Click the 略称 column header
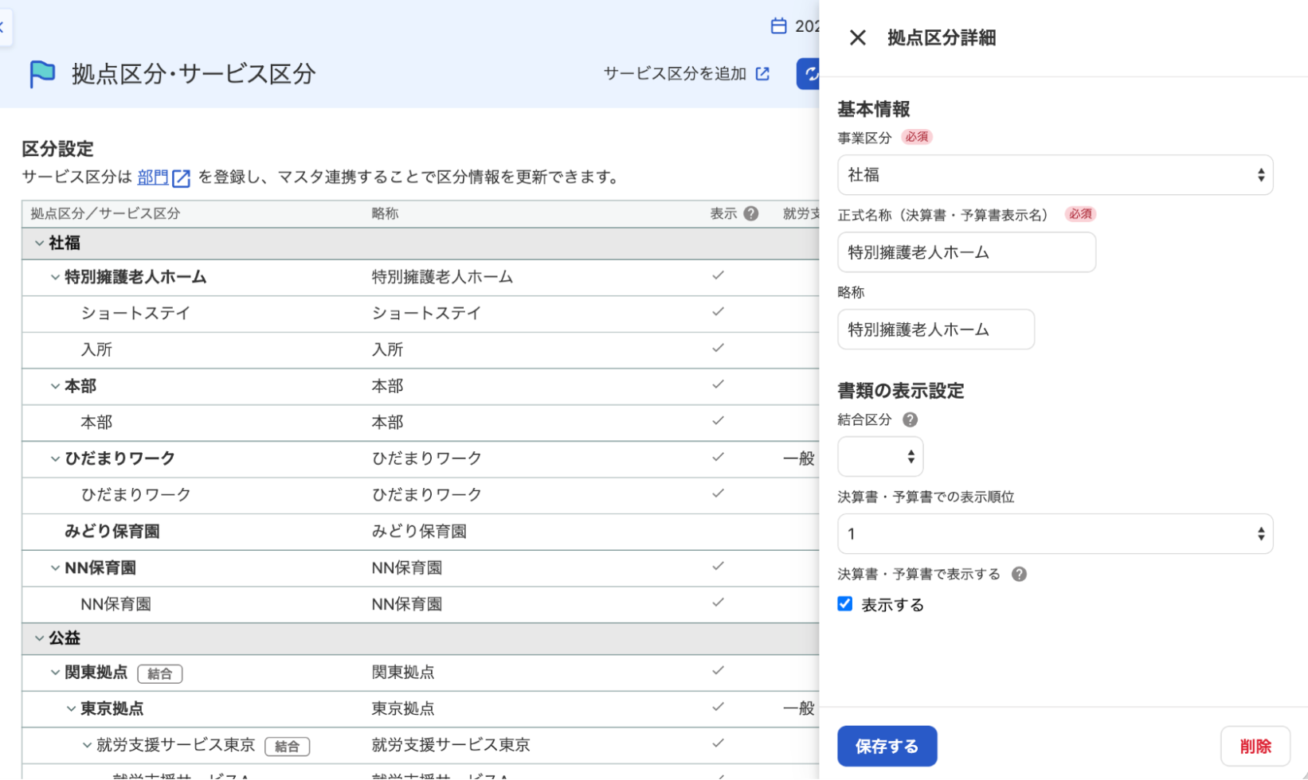This screenshot has height=780, width=1308. [385, 213]
